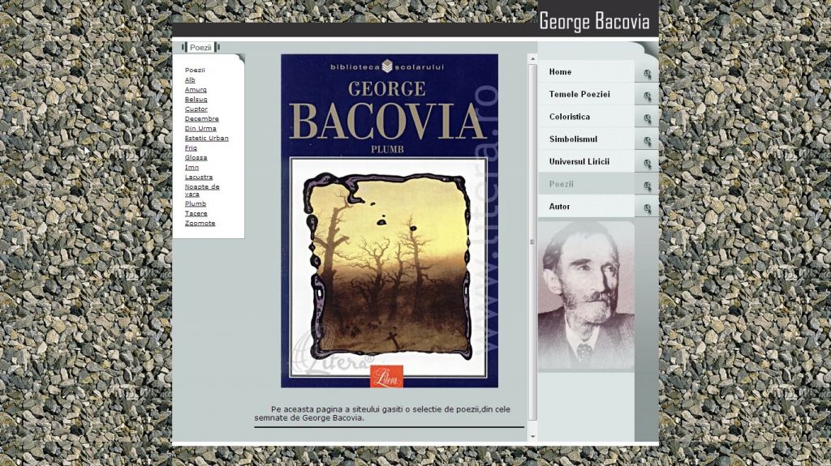Viewport: 831px width, 466px height.
Task: Select the Decembre poem link
Action: [201, 118]
